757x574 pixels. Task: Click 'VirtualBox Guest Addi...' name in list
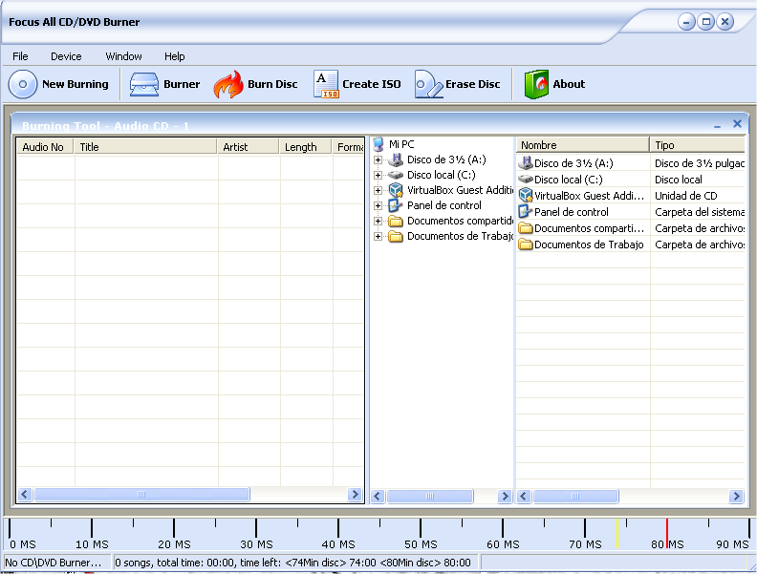click(589, 196)
